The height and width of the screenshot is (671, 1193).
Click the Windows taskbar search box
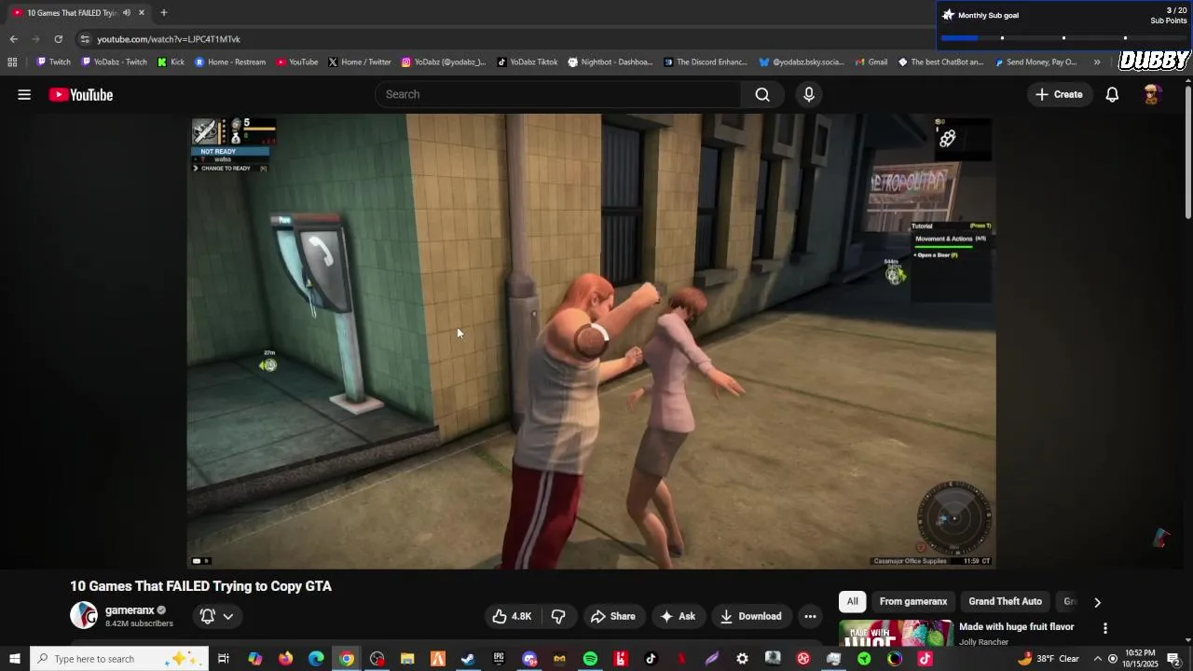tap(119, 659)
